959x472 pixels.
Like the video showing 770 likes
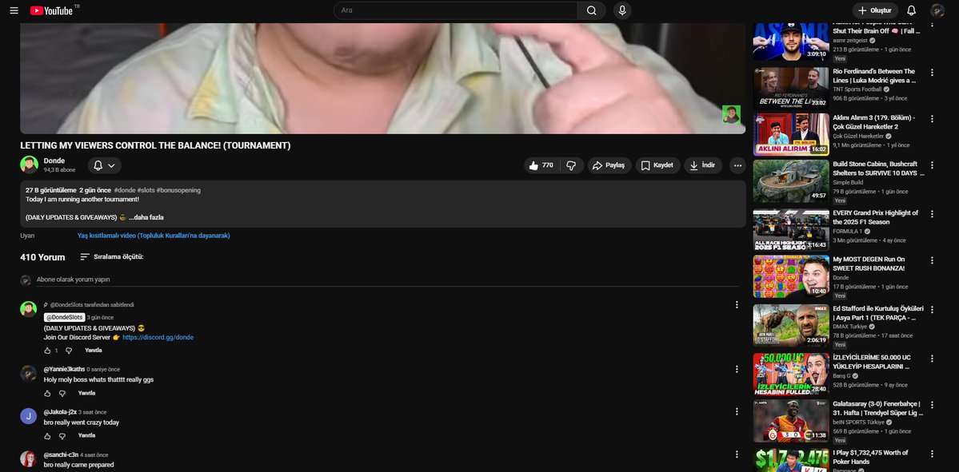tap(541, 165)
